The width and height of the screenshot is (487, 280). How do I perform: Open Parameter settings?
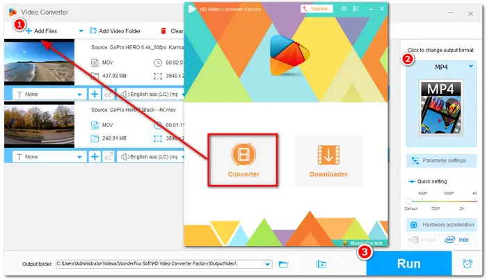441,160
